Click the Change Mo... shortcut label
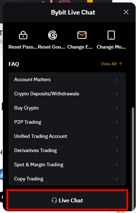 [111, 47]
